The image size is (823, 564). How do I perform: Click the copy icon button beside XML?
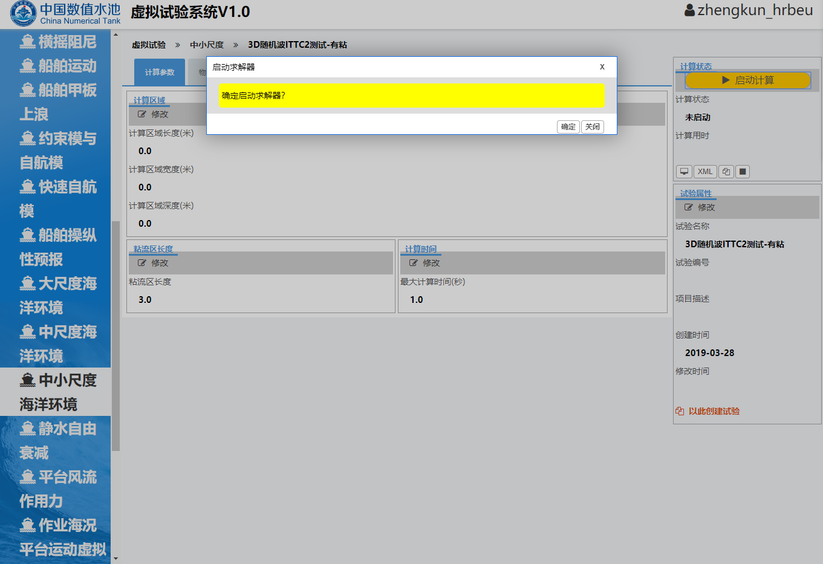(726, 172)
